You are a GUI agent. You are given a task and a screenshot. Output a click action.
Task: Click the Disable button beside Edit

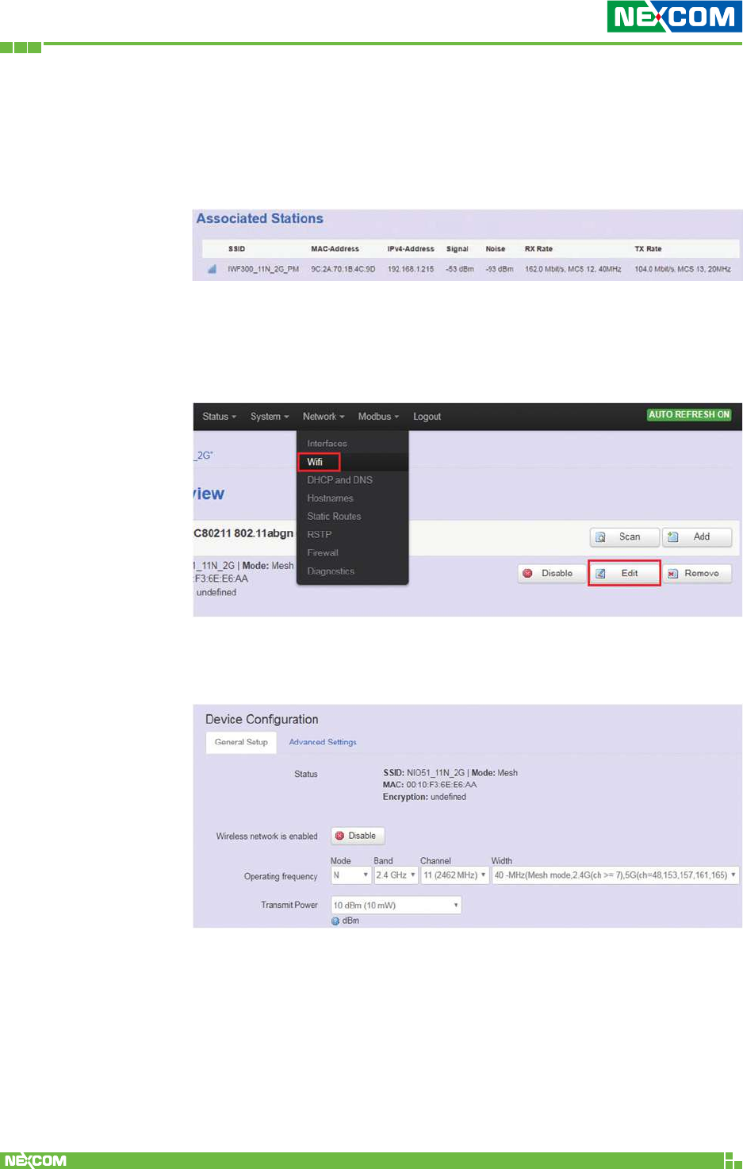[551, 574]
